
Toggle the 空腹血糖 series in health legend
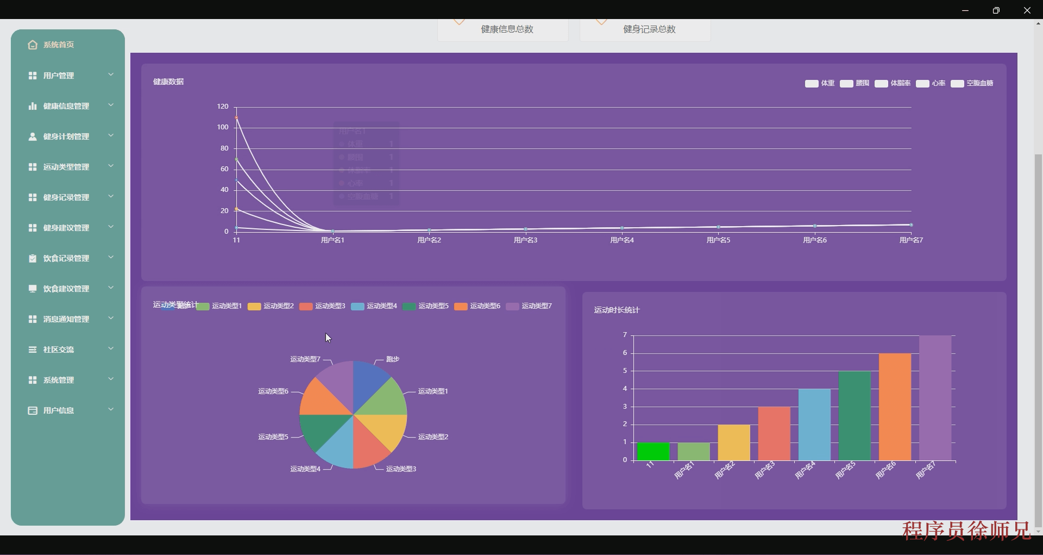pos(972,83)
